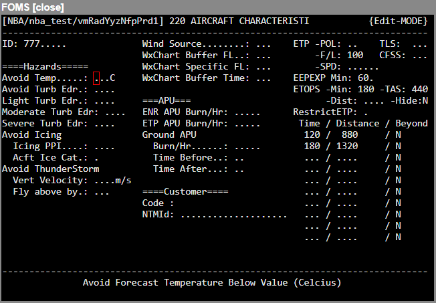Select the Light Turb Edr field

tap(104, 101)
